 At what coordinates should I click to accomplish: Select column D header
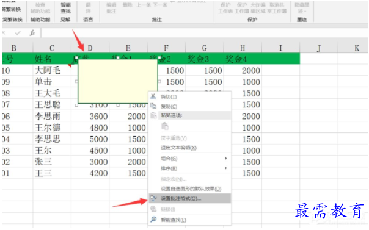(x=90, y=48)
